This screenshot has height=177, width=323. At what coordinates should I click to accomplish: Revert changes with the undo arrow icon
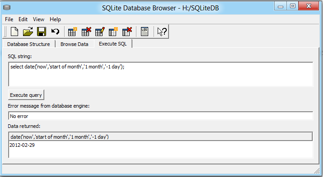[55, 32]
